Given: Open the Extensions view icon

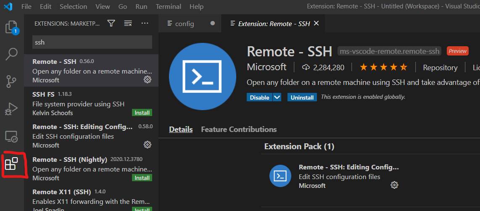Looking at the screenshot, I should (12, 164).
